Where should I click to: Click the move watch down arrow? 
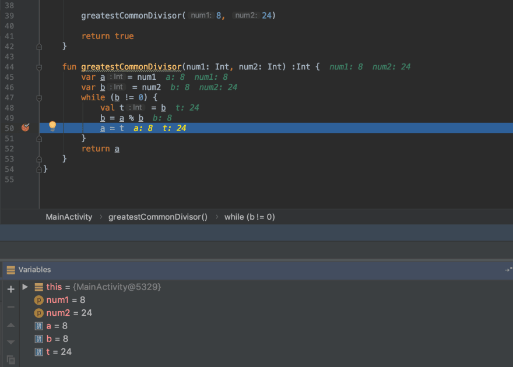[11, 342]
